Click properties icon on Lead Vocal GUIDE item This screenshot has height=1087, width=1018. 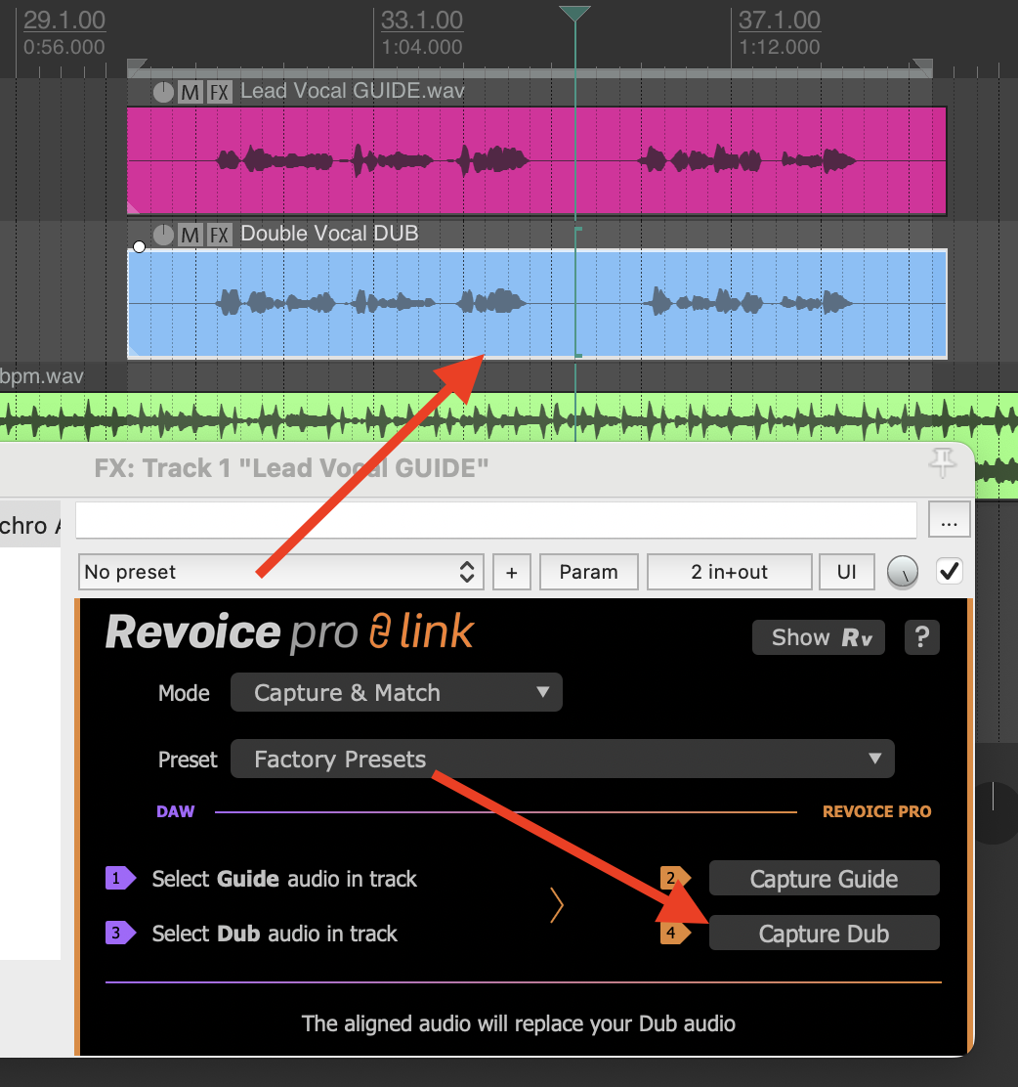pyautogui.click(x=163, y=92)
